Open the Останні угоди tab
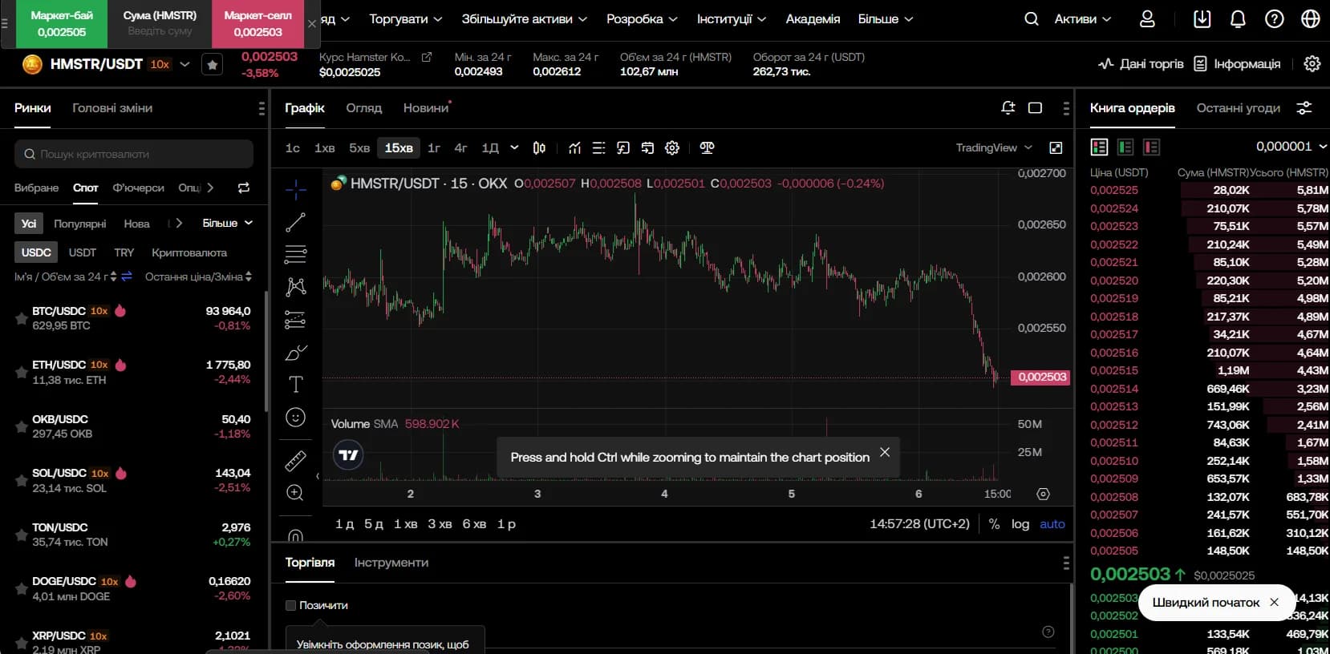The height and width of the screenshot is (654, 1330). (x=1238, y=107)
